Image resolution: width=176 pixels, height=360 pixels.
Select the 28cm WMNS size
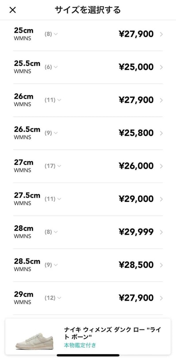coord(88,232)
